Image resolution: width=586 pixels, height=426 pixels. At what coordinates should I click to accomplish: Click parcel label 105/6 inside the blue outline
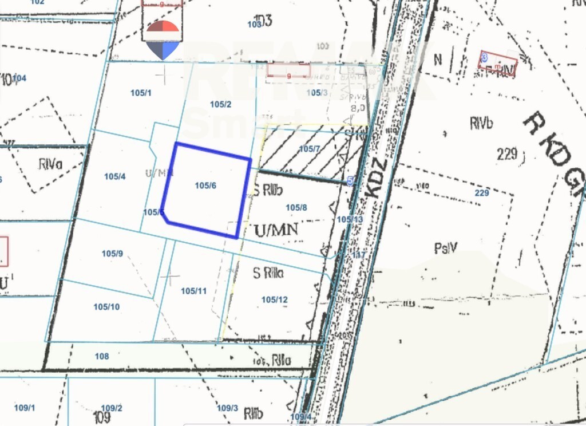point(205,186)
